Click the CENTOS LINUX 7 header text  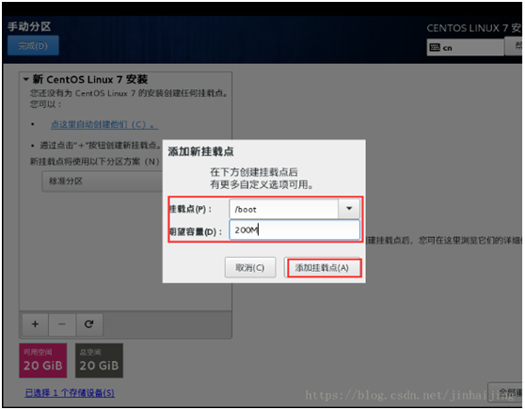click(473, 28)
